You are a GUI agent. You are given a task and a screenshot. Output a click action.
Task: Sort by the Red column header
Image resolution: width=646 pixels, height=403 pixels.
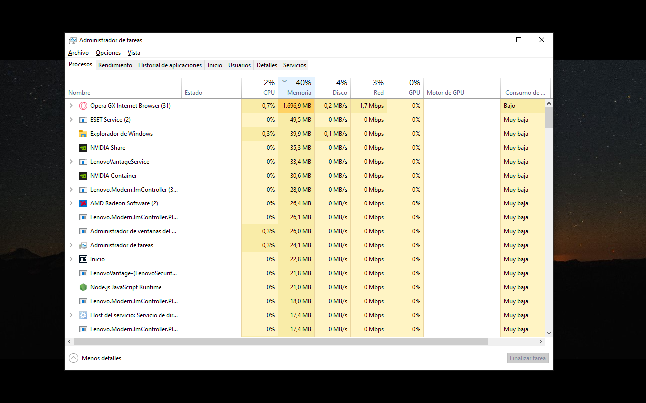click(x=369, y=88)
